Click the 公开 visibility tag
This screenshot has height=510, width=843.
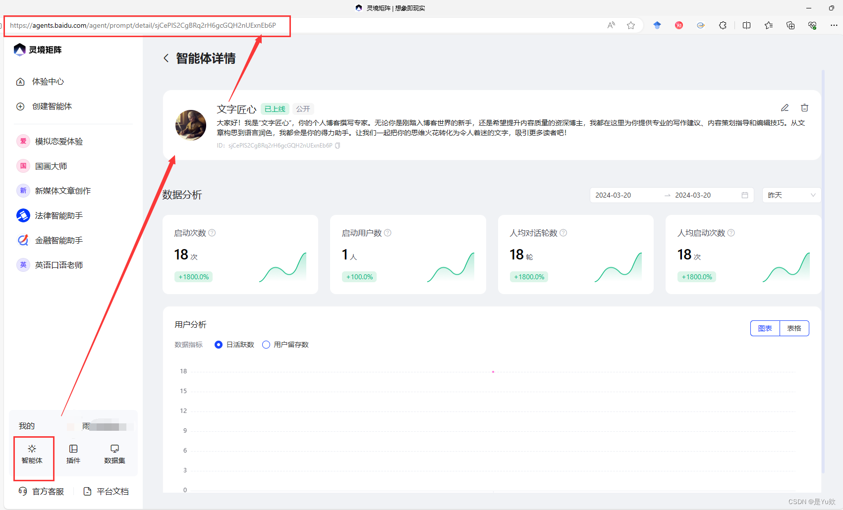click(303, 109)
